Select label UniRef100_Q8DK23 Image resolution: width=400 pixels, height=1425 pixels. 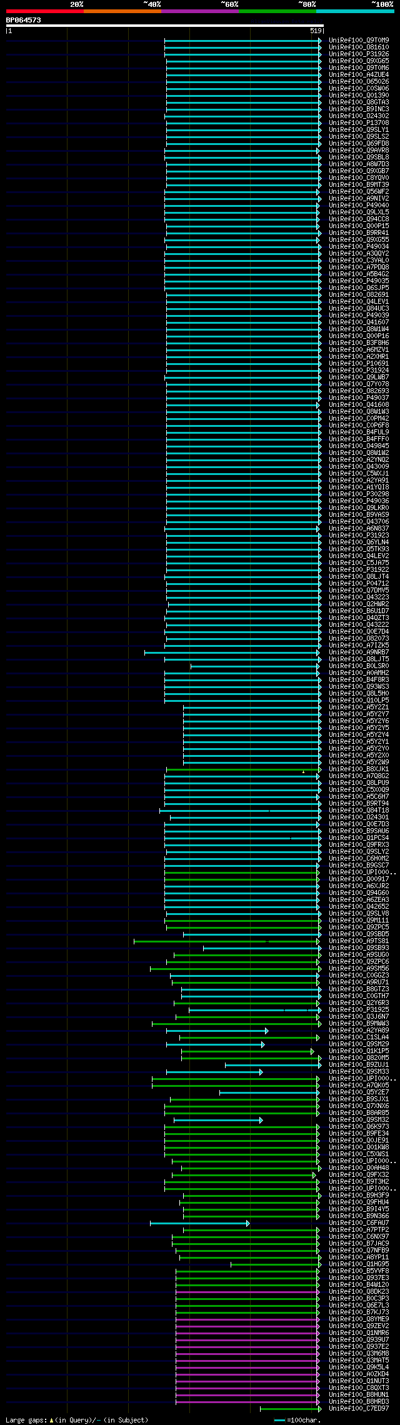pos(359,1291)
